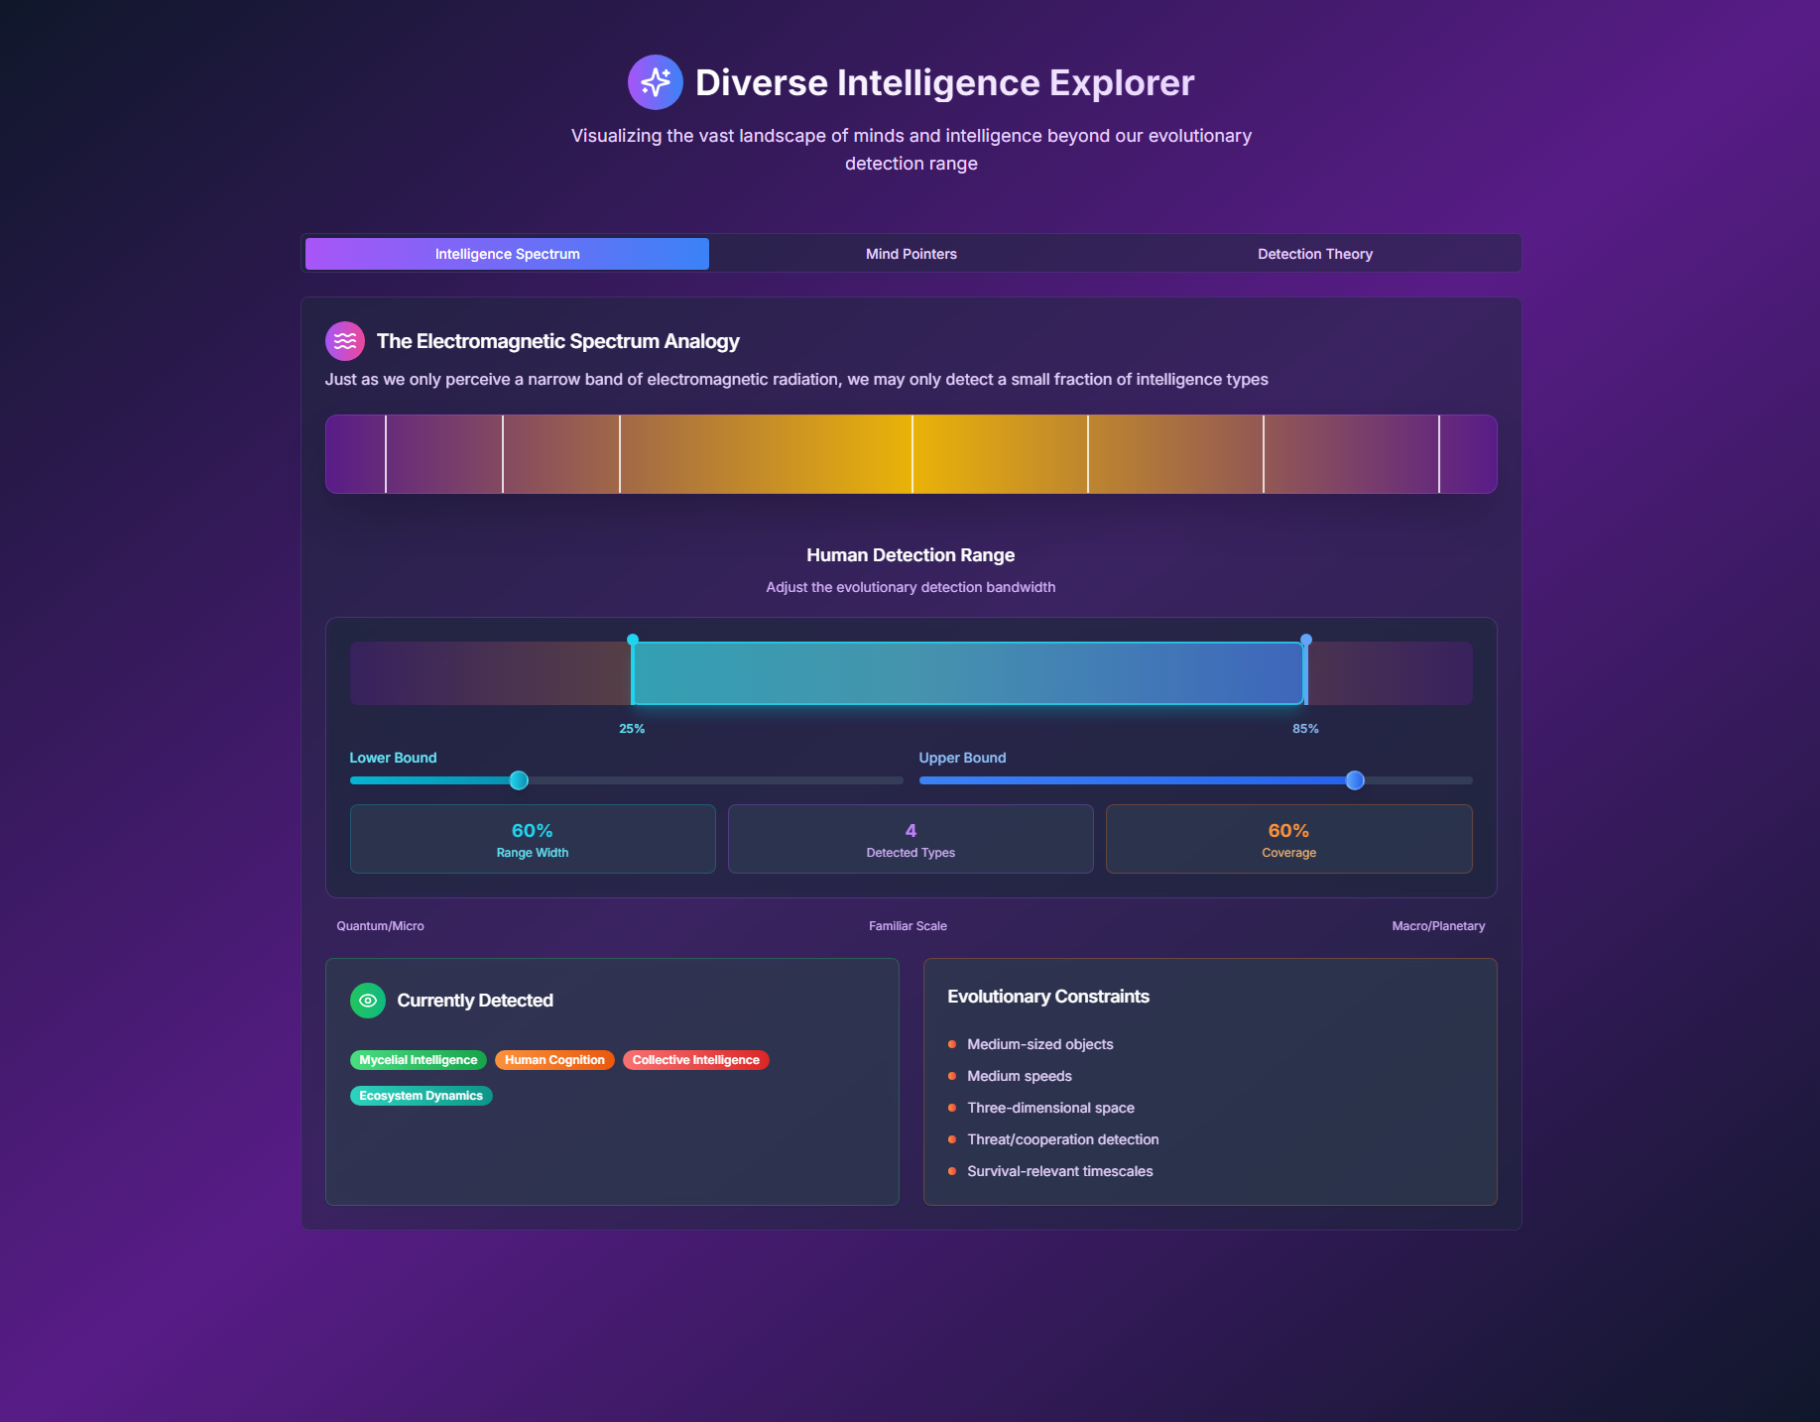Select the 25% range handle on the detection bar
This screenshot has width=1820, height=1422.
[633, 641]
